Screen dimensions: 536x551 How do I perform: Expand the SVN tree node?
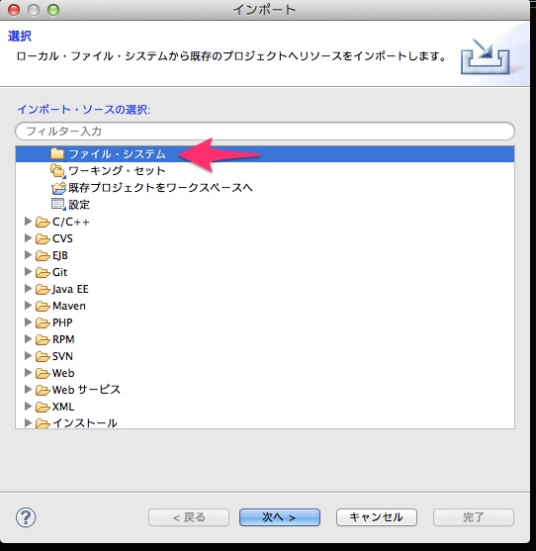point(28,355)
